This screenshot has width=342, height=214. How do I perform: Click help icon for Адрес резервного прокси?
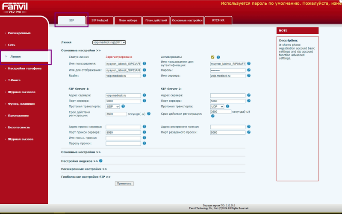[x=249, y=127]
